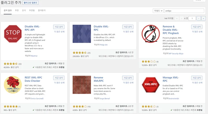Switch to the 즐겨찾기 tab
Viewport: 208px width, 114px height.
(42, 10)
